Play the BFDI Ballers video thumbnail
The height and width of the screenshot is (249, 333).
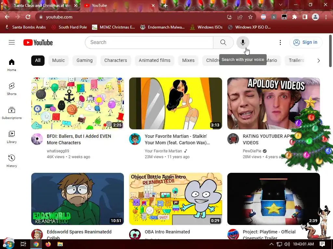point(77,103)
